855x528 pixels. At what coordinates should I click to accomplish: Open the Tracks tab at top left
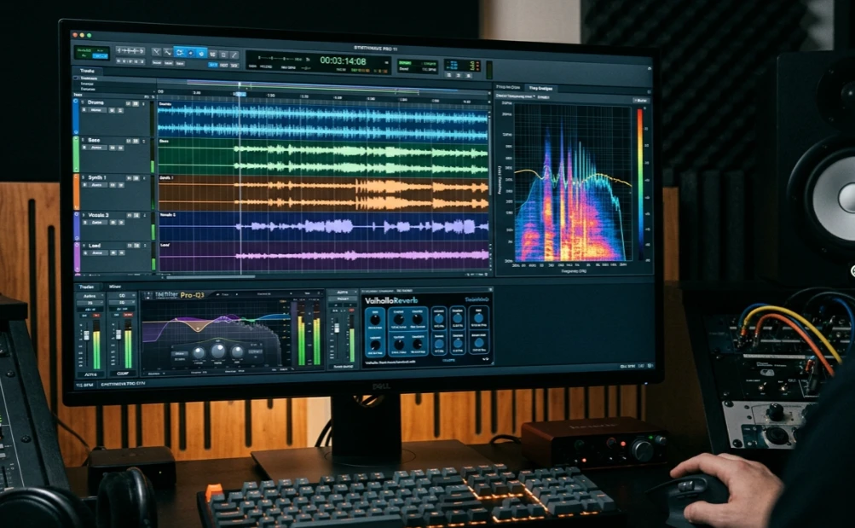tap(87, 71)
